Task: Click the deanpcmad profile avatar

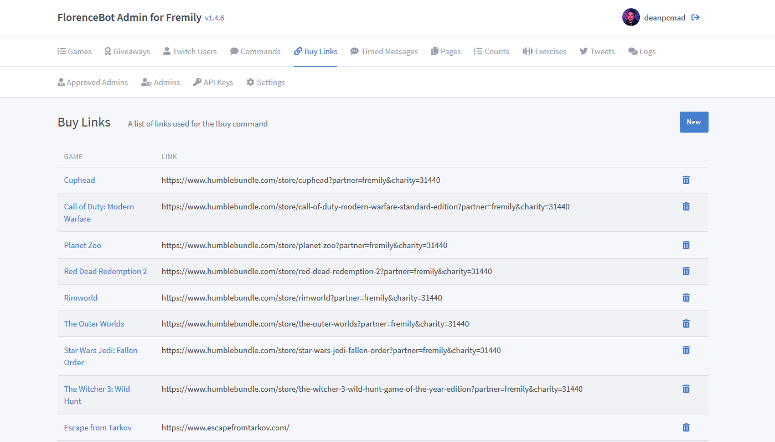Action: point(631,18)
